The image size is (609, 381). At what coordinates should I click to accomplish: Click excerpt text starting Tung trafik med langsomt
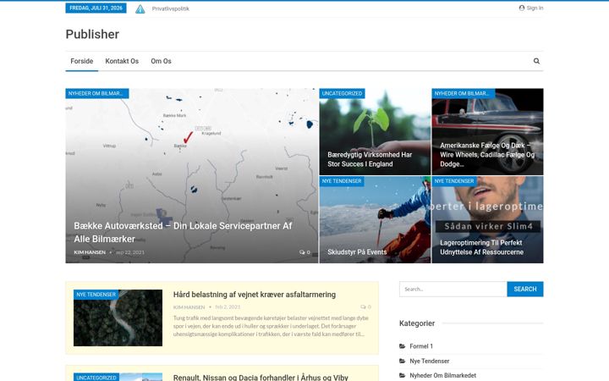[271, 326]
